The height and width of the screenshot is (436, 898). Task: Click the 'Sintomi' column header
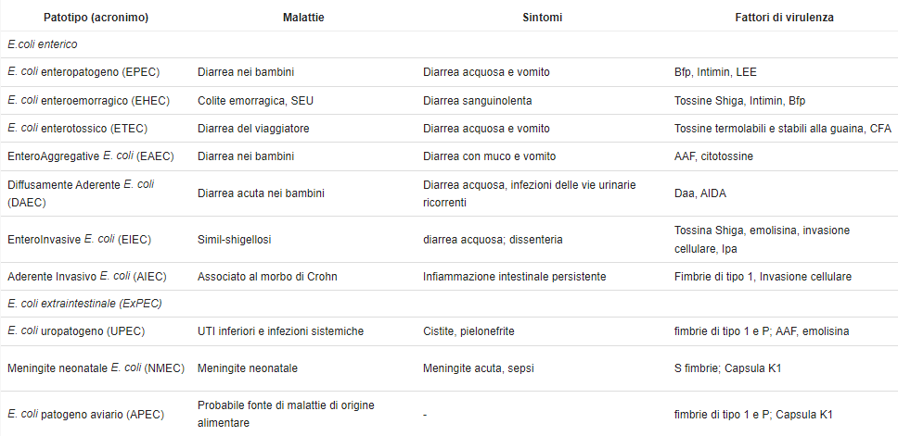click(543, 18)
